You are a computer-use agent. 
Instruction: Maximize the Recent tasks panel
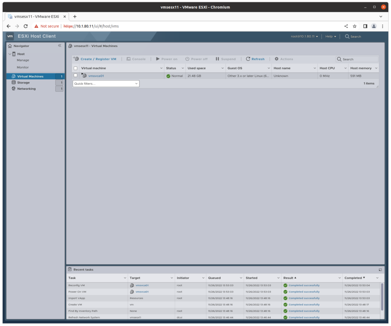[x=380, y=270]
